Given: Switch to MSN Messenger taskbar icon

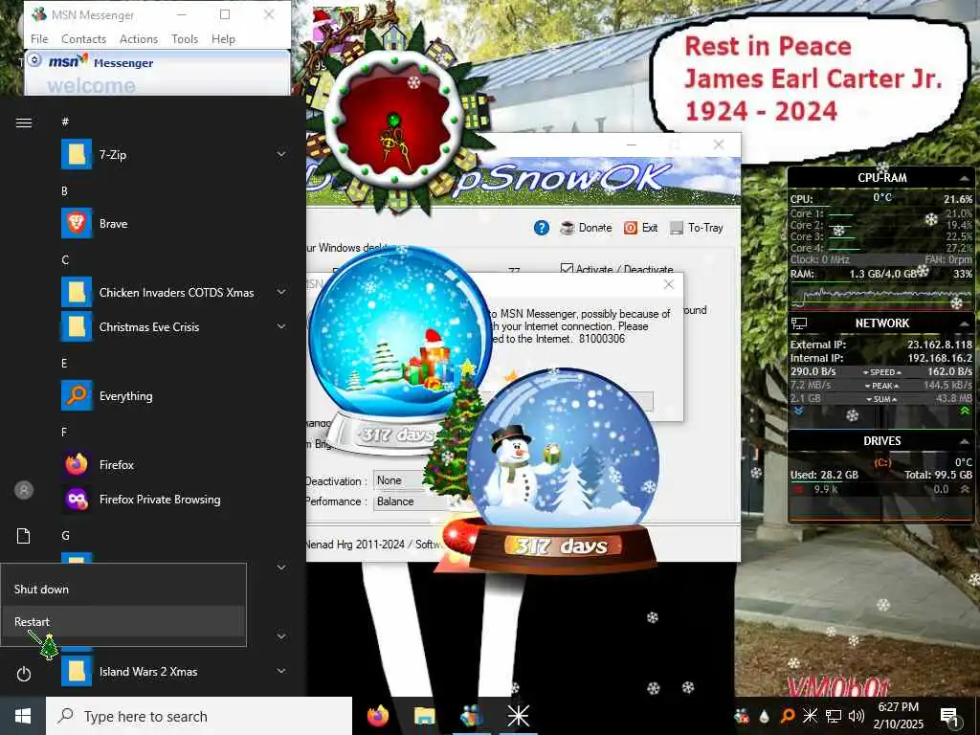Looking at the screenshot, I should coord(471,716).
